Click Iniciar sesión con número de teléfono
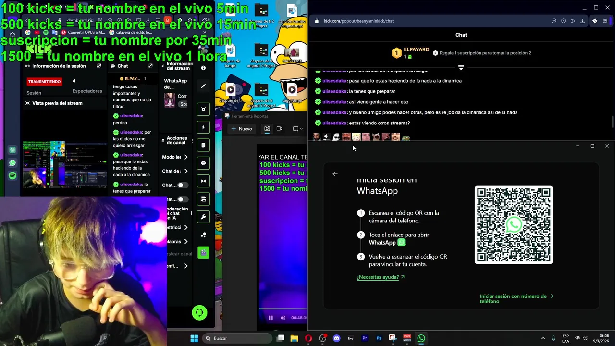The height and width of the screenshot is (346, 615). coord(517,298)
